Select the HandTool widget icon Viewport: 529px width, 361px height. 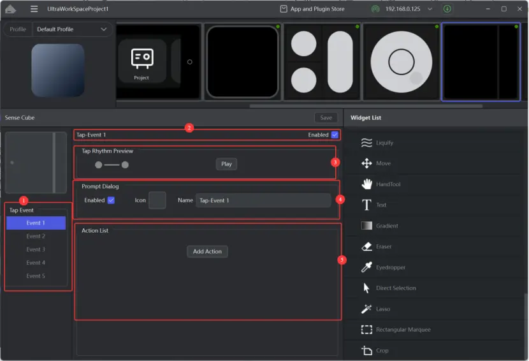click(366, 184)
